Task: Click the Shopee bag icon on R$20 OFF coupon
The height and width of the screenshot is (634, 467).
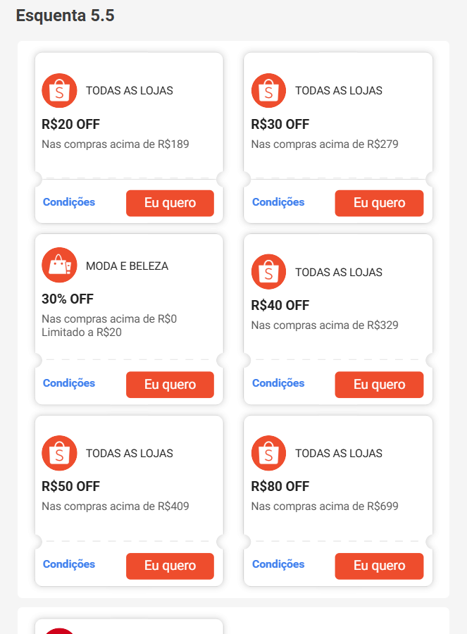Action: coord(59,90)
